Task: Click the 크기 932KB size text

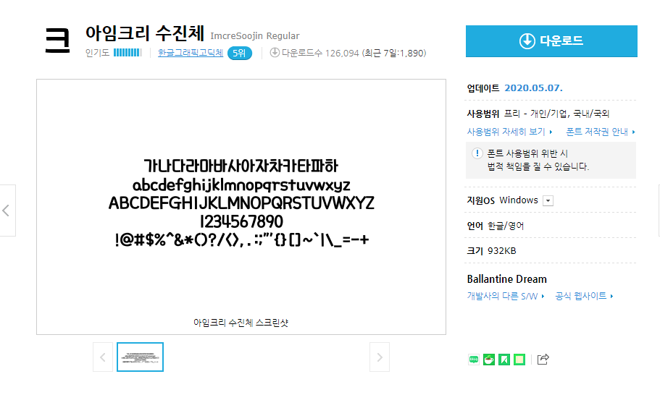Action: click(x=491, y=251)
